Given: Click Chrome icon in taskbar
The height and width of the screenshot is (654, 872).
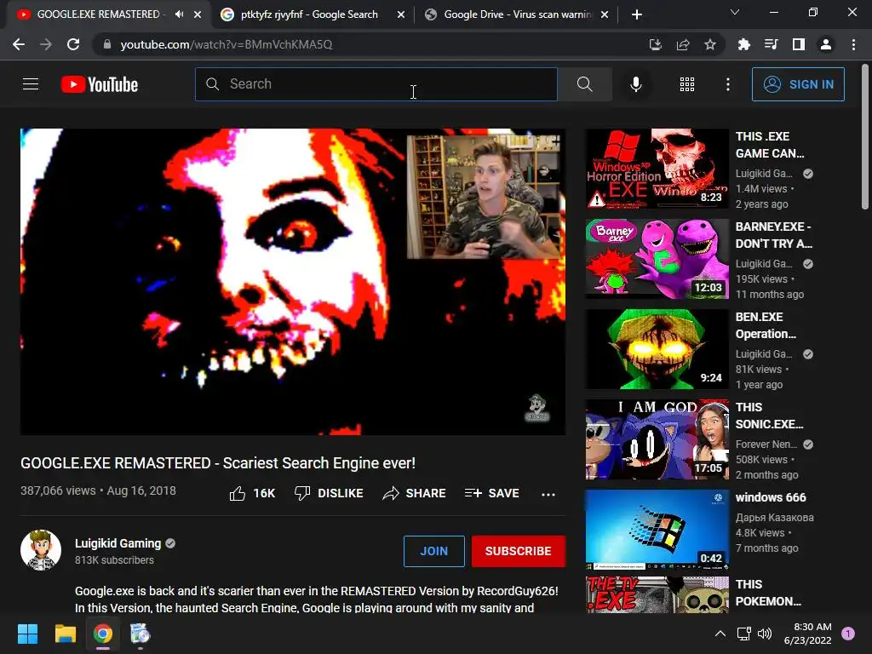Looking at the screenshot, I should pyautogui.click(x=103, y=634).
